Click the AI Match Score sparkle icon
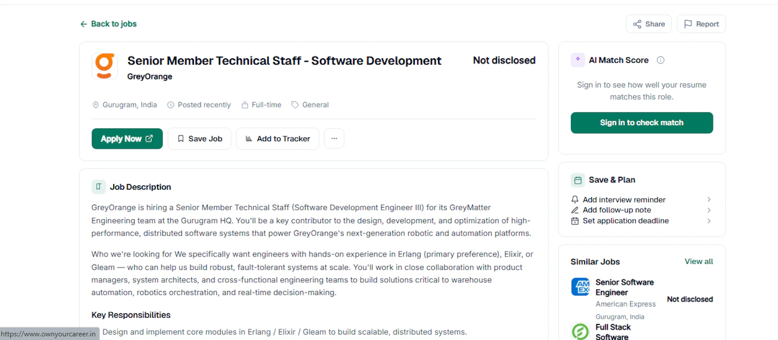The width and height of the screenshot is (778, 340). [x=578, y=60]
